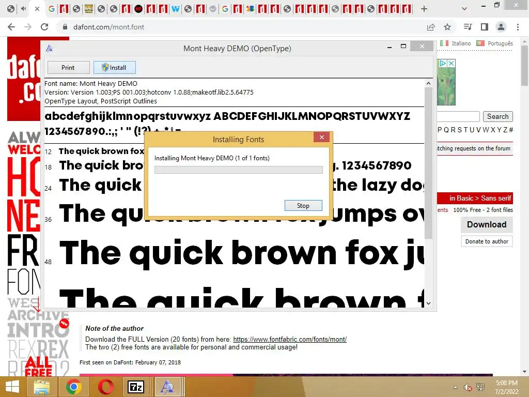Viewport: 529px width, 397px height.
Task: Open the taskbar clock and date
Action: pos(507,387)
